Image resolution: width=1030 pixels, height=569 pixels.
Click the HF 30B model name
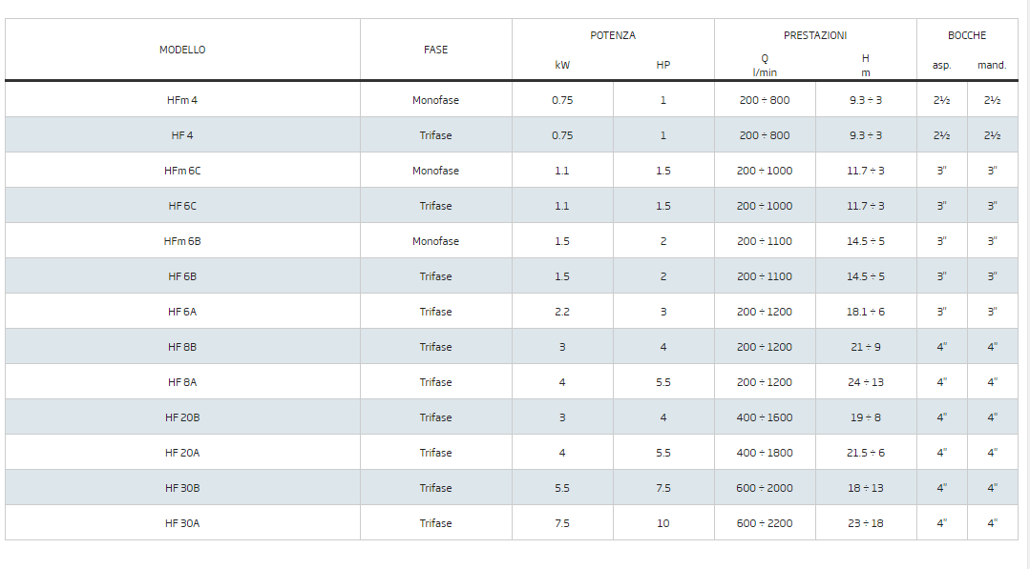click(182, 488)
